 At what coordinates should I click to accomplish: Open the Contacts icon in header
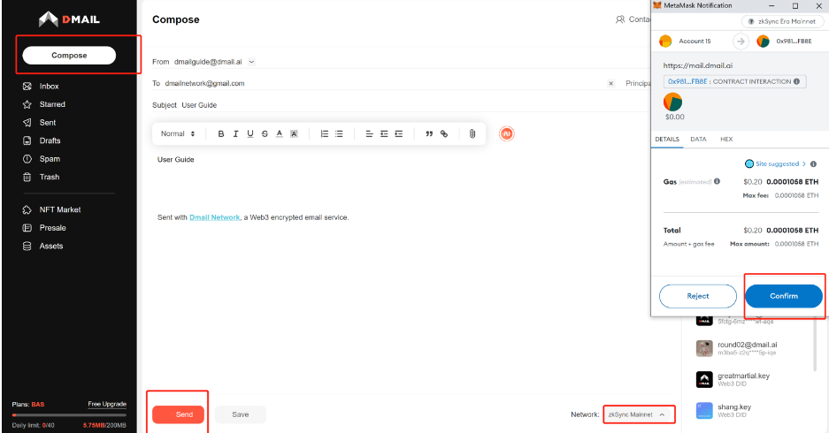click(x=620, y=19)
